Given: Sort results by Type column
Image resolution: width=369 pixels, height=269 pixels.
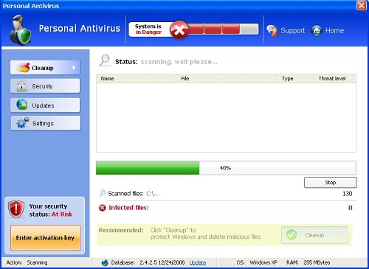Looking at the screenshot, I should pos(294,79).
